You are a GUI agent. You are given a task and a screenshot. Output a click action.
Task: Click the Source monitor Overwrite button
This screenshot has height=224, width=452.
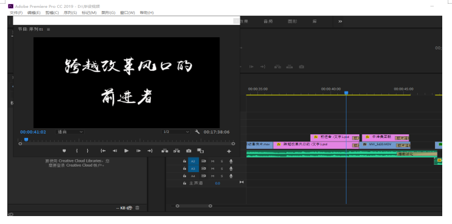coord(289,67)
